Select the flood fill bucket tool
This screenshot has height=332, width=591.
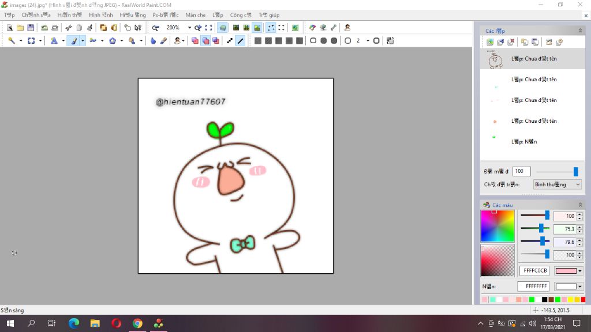pos(132,41)
